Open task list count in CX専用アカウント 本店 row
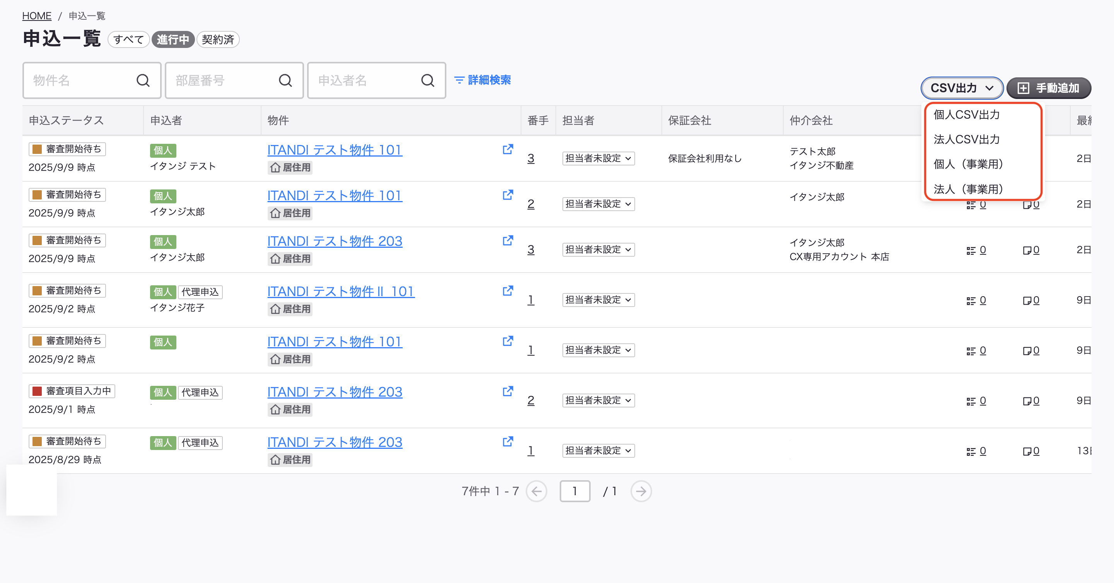The width and height of the screenshot is (1114, 583). tap(976, 250)
